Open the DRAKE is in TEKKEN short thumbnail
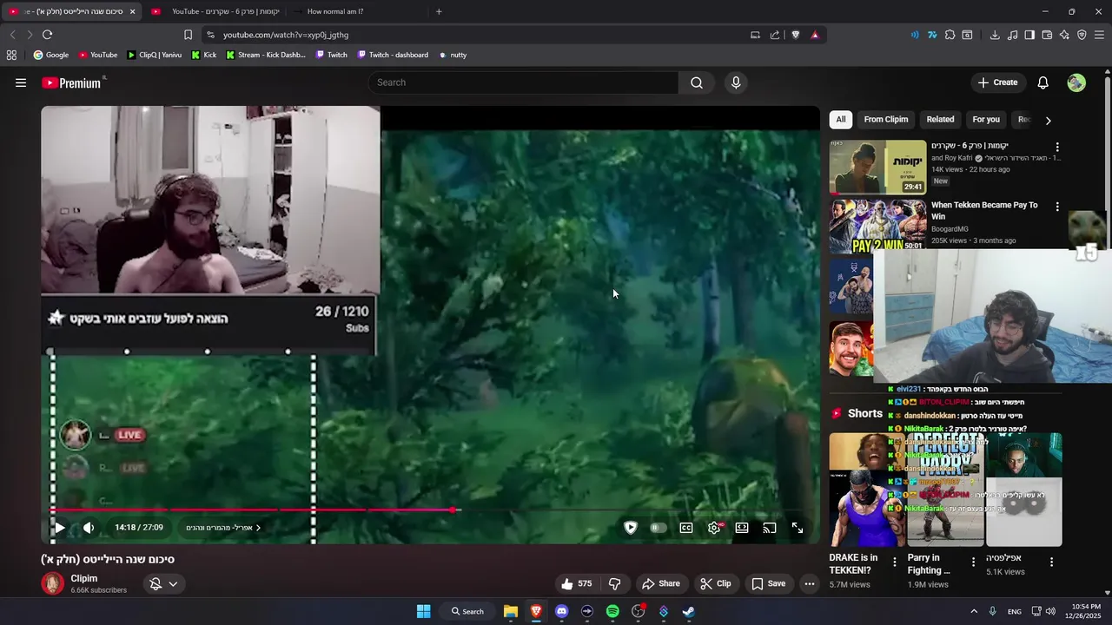This screenshot has height=625, width=1112. click(x=867, y=490)
